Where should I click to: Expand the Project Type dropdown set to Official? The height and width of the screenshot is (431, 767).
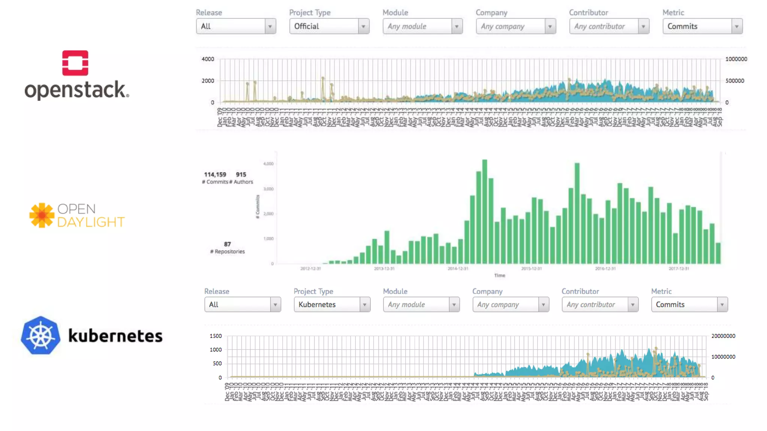click(329, 26)
